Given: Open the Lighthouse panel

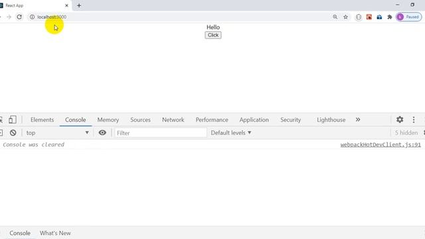Looking at the screenshot, I should coord(331,119).
